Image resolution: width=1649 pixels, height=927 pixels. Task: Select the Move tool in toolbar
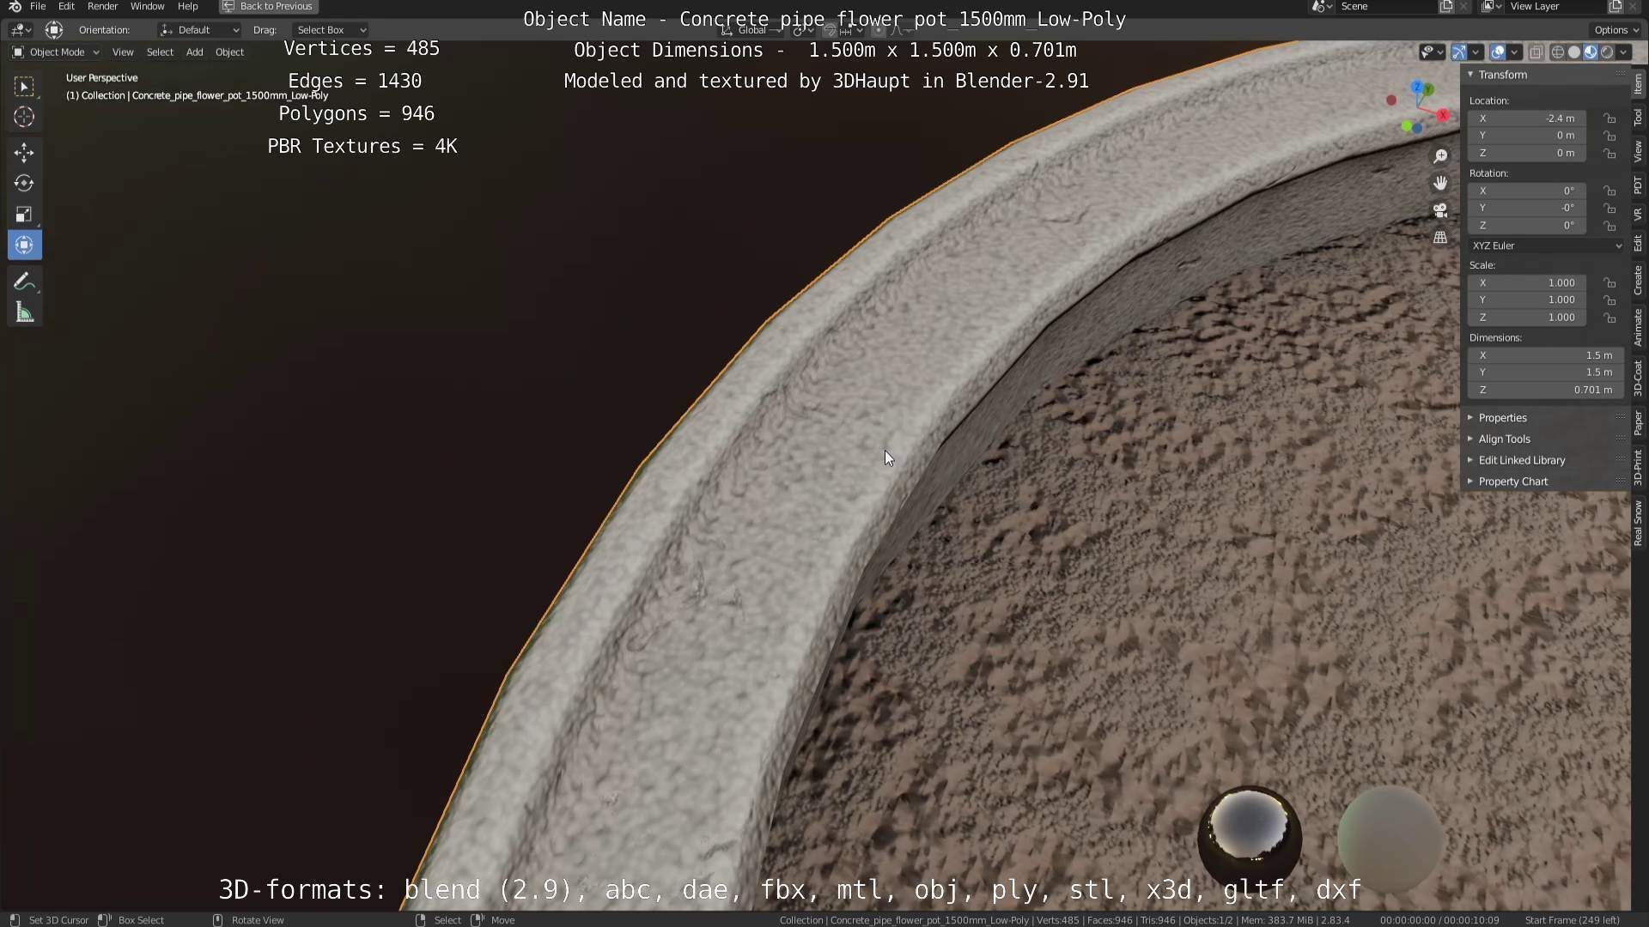click(24, 153)
